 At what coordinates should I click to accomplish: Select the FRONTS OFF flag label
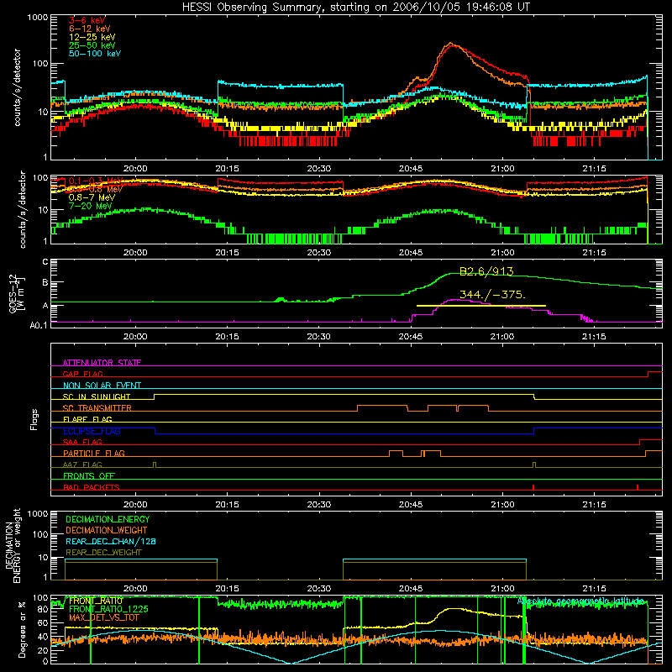tap(89, 476)
